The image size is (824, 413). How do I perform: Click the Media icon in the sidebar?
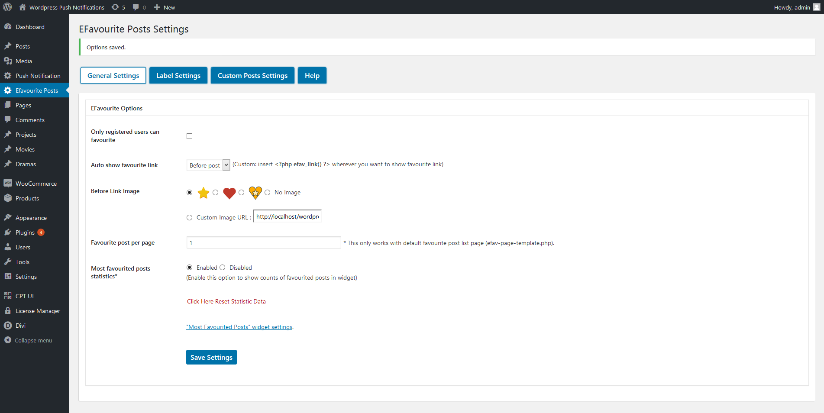[x=8, y=61]
